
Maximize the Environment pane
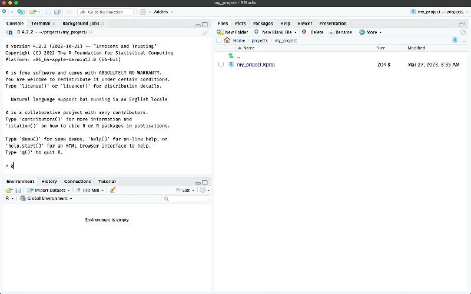[205, 182]
